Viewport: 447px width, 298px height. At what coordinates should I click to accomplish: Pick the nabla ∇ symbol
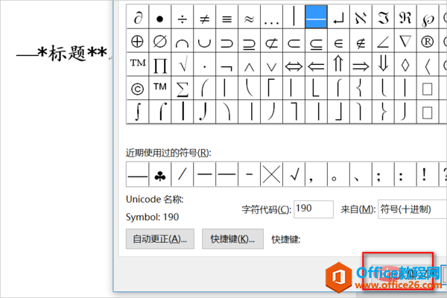pos(405,40)
